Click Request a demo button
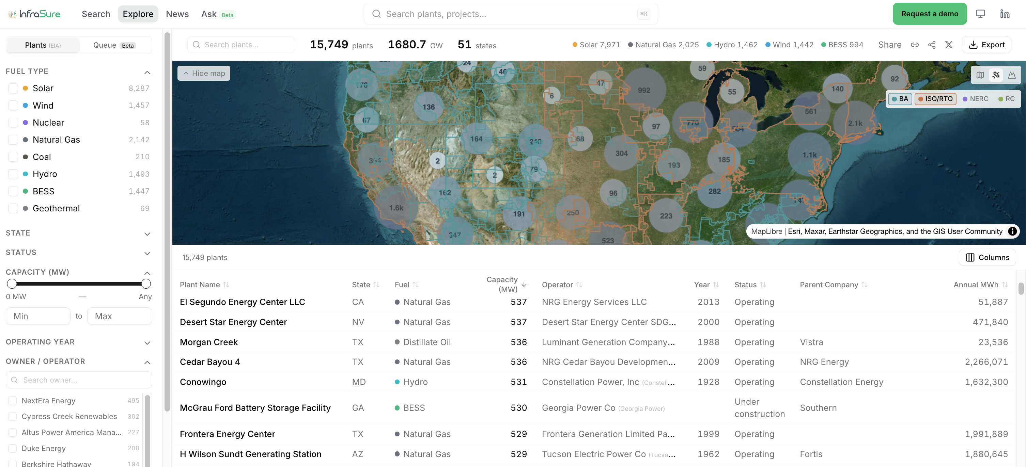Image resolution: width=1026 pixels, height=467 pixels. pos(929,14)
